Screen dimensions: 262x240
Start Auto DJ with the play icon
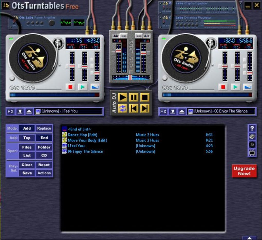(122, 97)
